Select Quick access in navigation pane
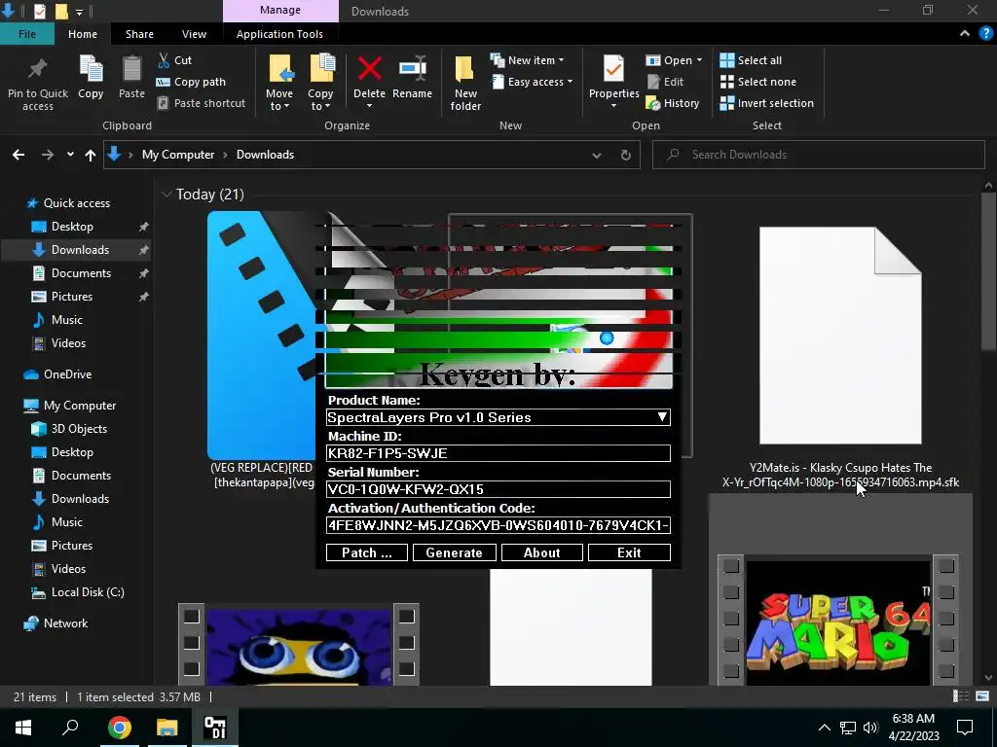 tap(76, 203)
